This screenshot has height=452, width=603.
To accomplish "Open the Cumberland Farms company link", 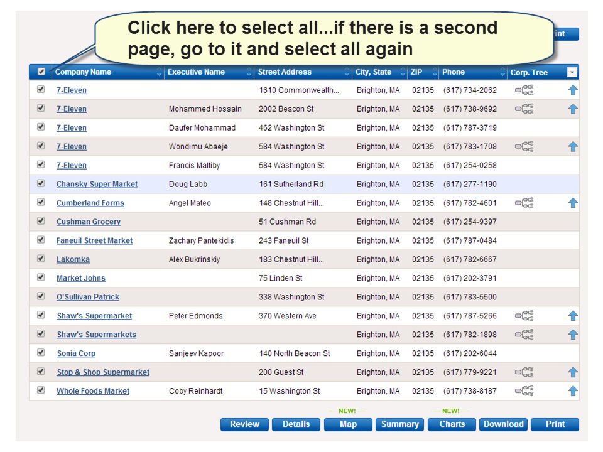I will [90, 203].
